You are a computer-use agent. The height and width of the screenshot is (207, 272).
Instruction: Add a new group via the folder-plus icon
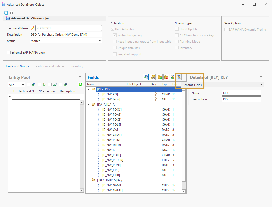pyautogui.click(x=160, y=77)
